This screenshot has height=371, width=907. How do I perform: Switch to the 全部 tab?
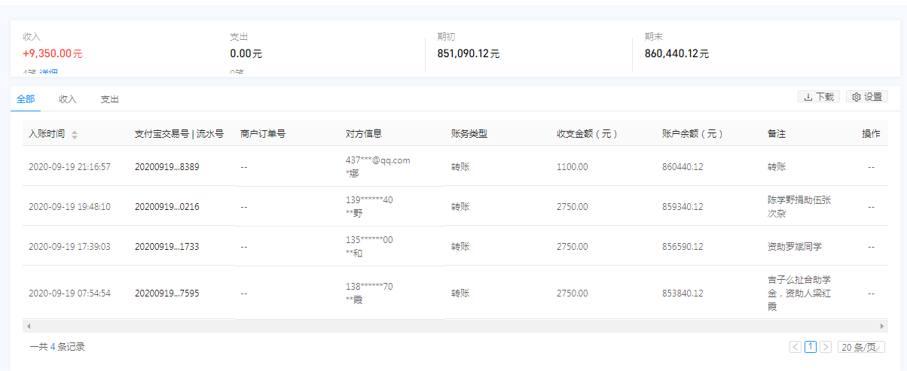tap(26, 99)
